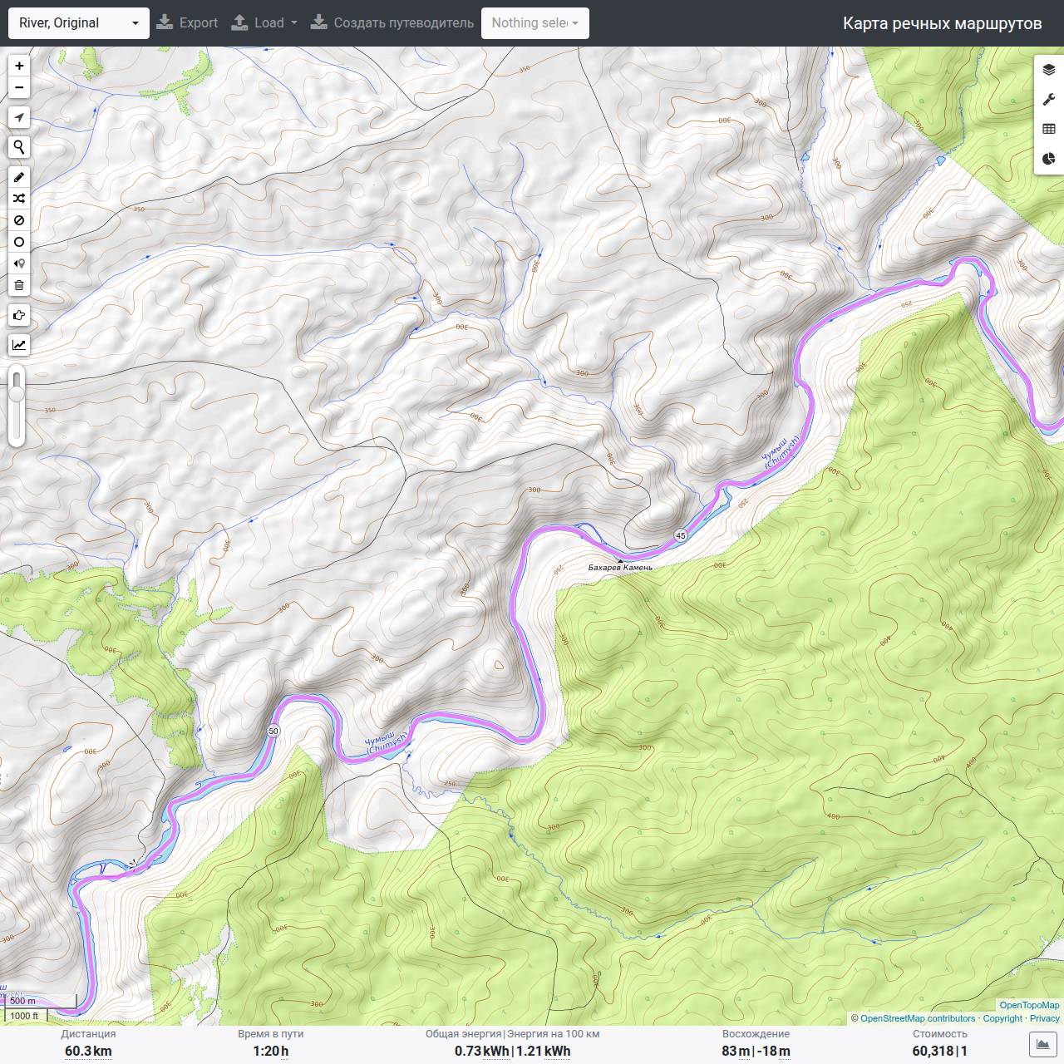Open the Nothing selected dropdown
1064x1064 pixels.
coord(535,23)
